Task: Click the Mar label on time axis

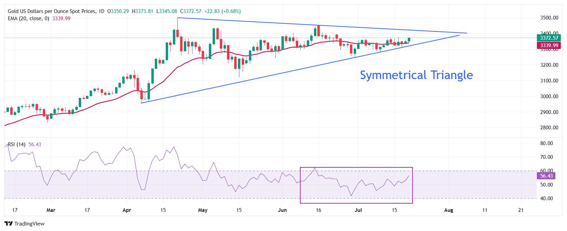Action: tap(51, 210)
